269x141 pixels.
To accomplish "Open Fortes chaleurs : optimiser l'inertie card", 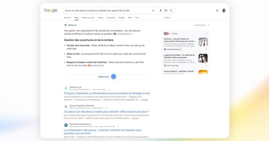I will click(179, 71).
